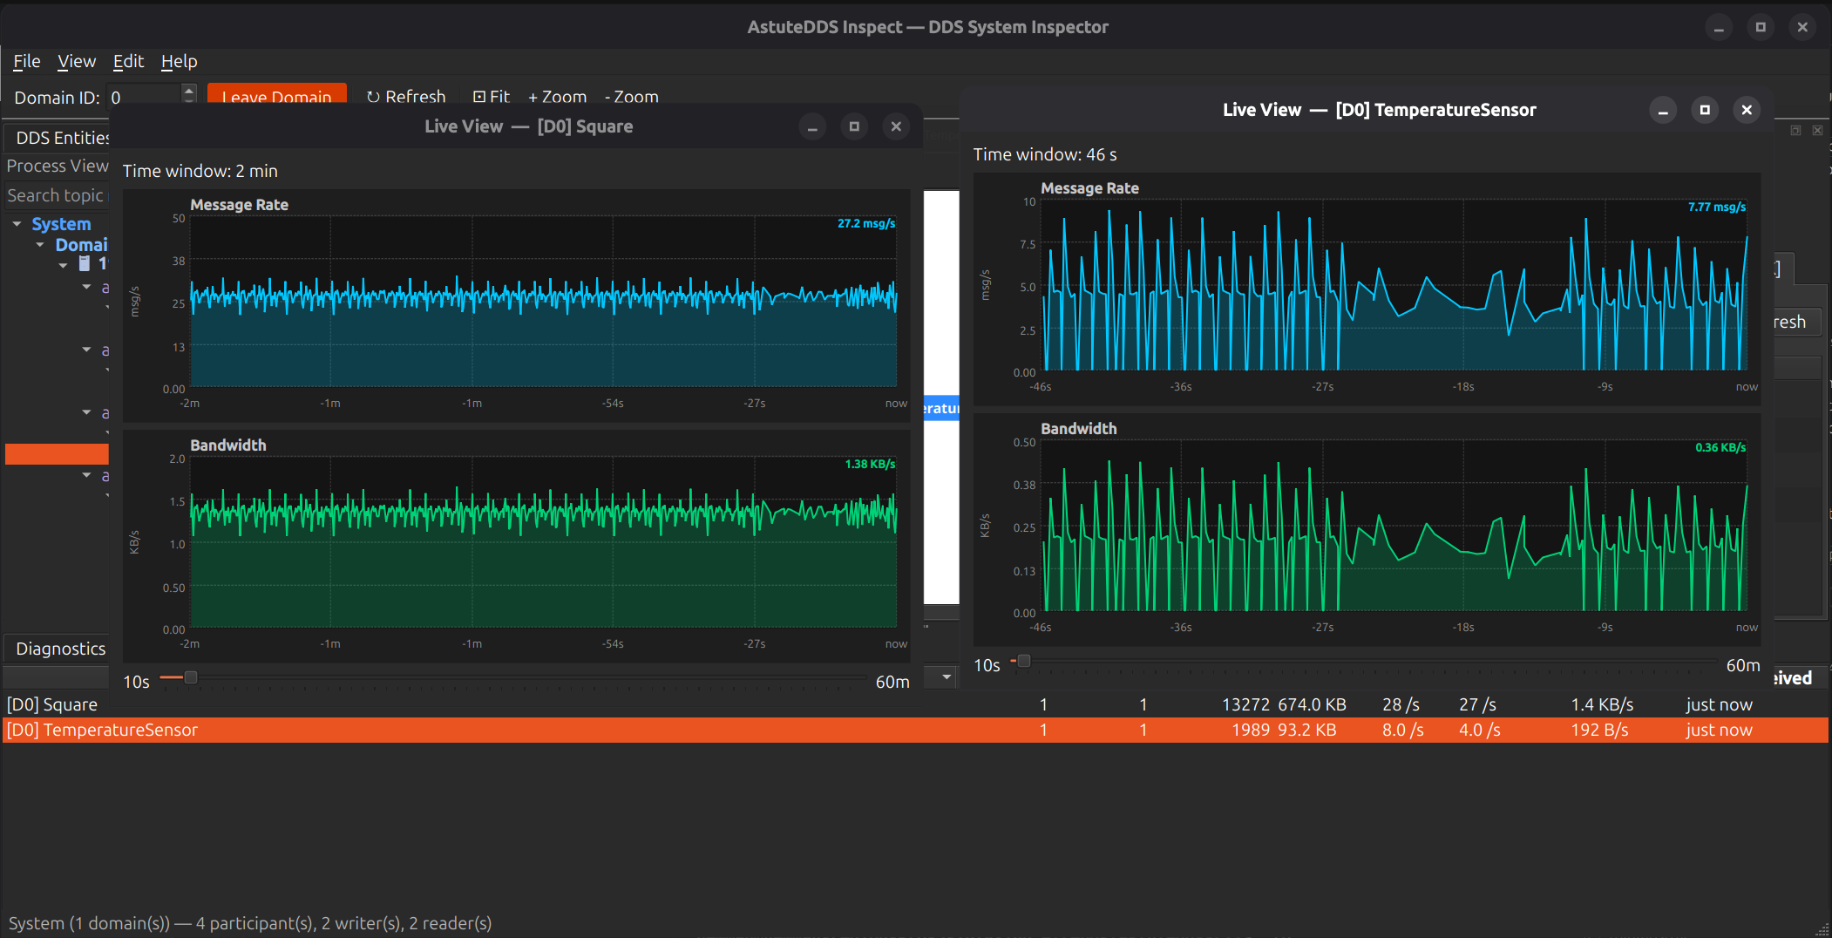This screenshot has width=1832, height=938.
Task: Click the 'Time window: 2 min' label
Action: pos(200,171)
